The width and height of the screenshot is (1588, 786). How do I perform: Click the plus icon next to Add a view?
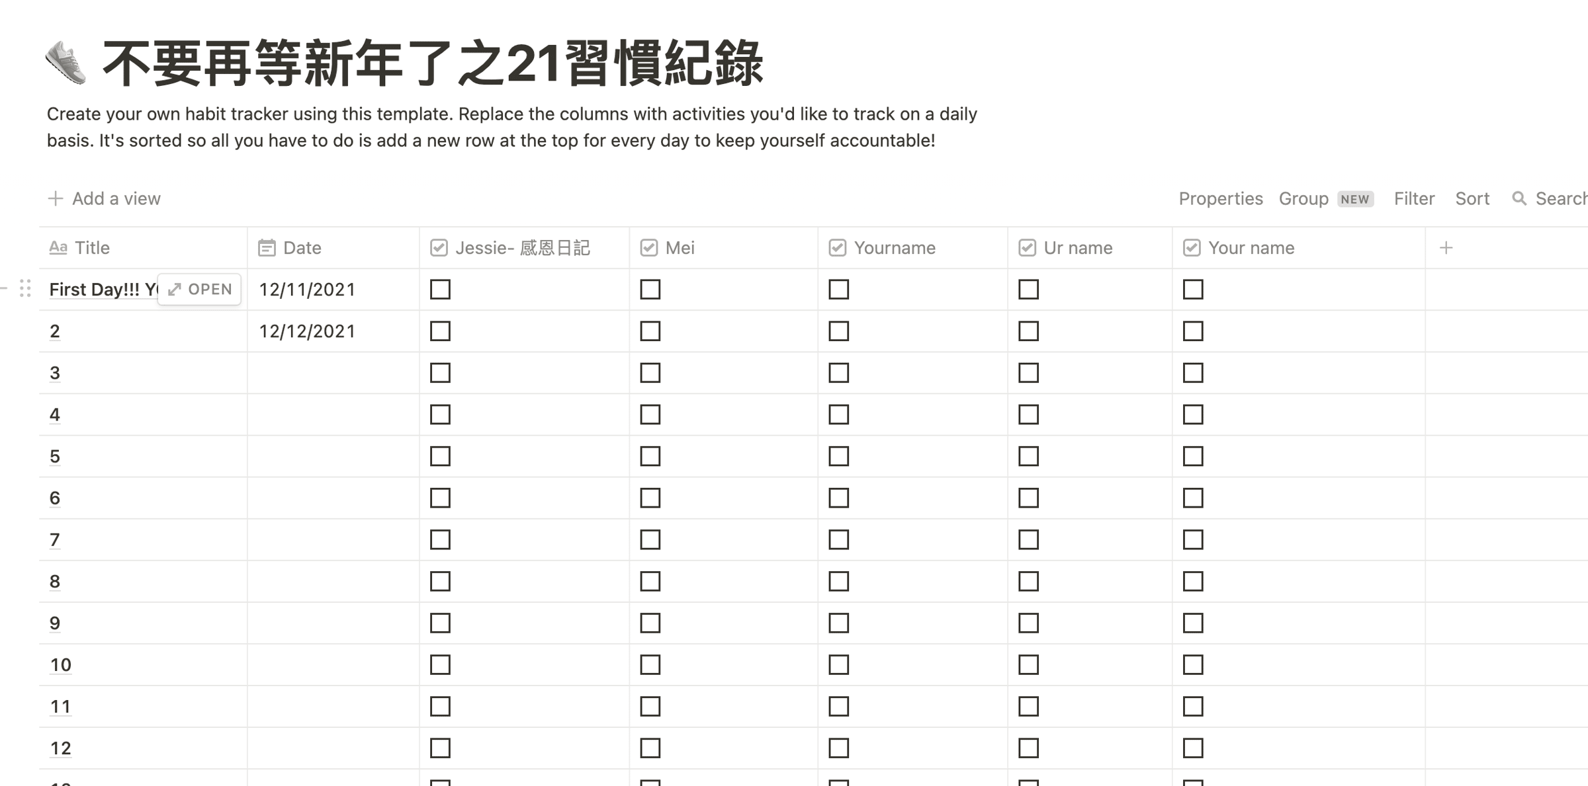coord(56,198)
